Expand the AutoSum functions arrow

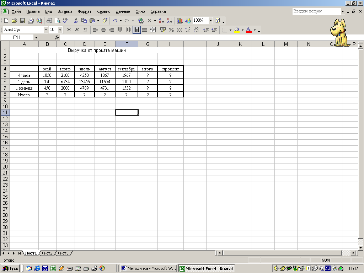tap(155, 21)
